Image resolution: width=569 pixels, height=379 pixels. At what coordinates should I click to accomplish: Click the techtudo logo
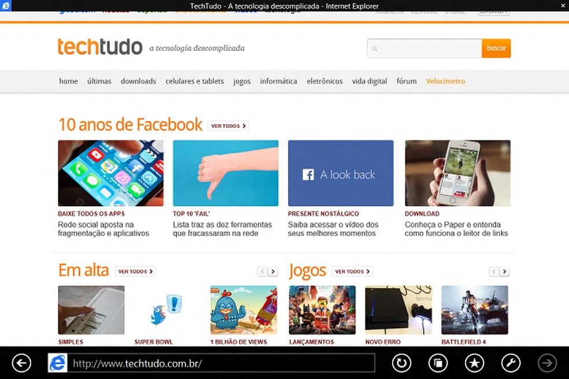point(100,47)
